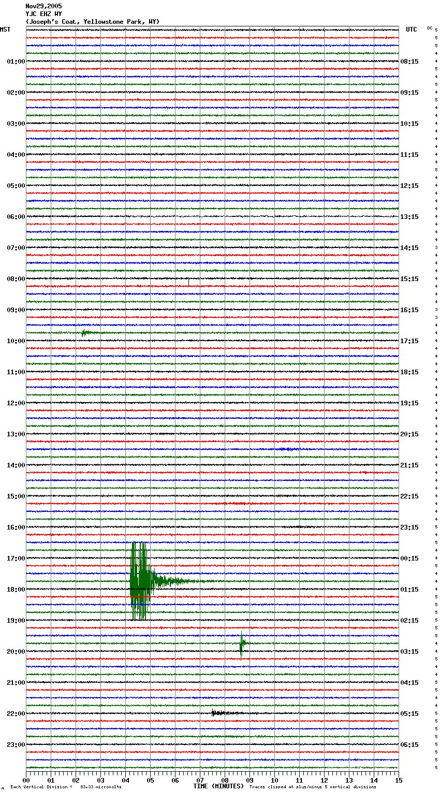
Task: Click the '16:00' MST hour label
Action: coord(16,527)
